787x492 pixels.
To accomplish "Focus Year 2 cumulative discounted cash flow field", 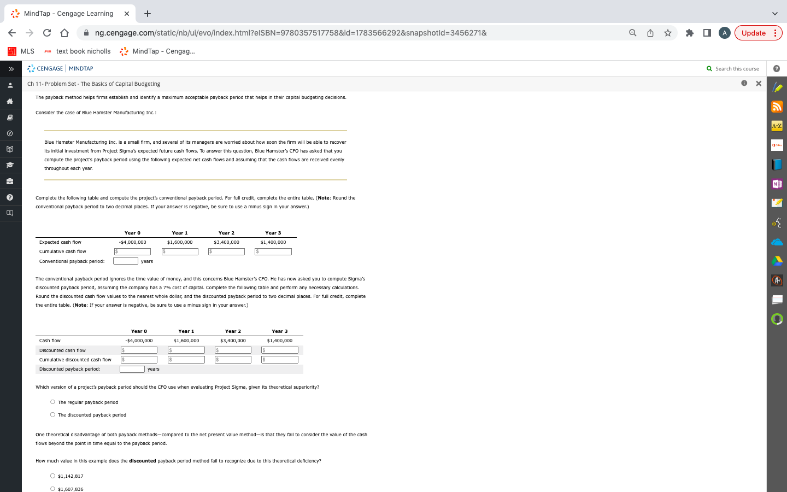I will point(233,360).
